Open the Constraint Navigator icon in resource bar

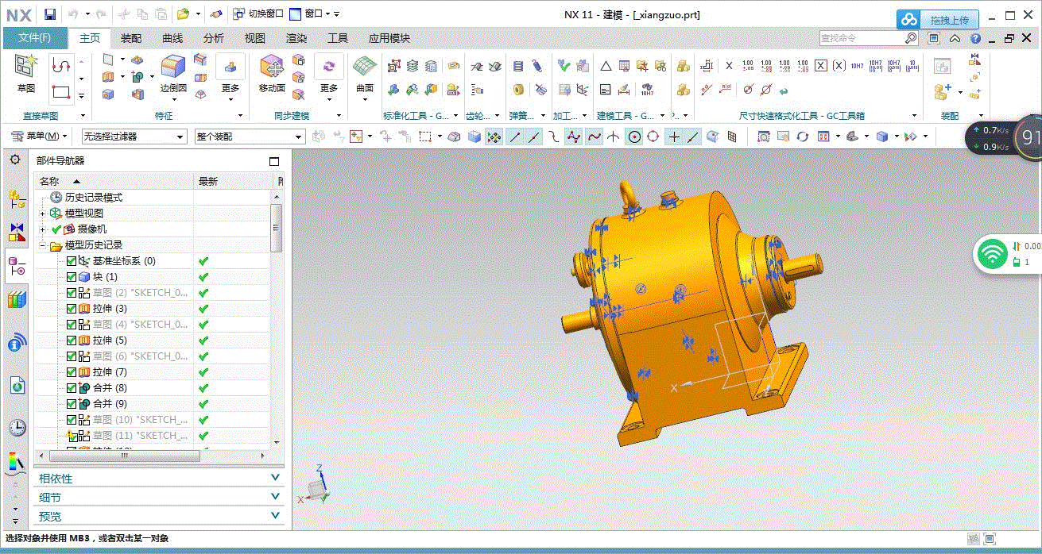pyautogui.click(x=17, y=233)
